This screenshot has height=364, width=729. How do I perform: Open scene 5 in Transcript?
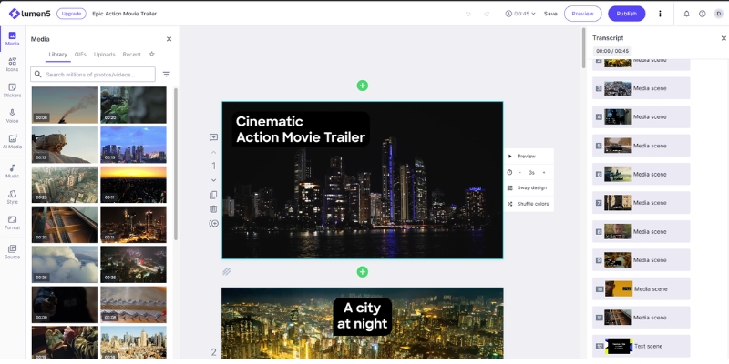[641, 146]
